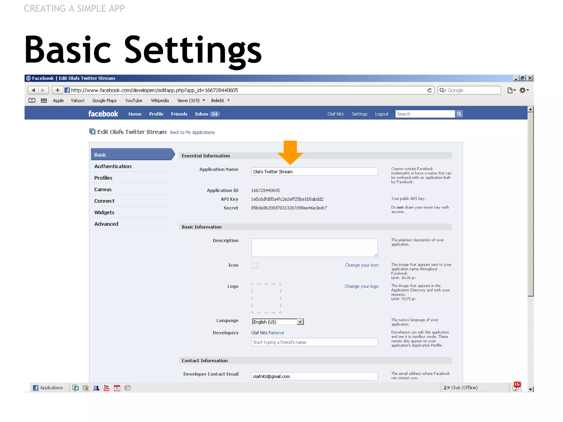Switch to the Canvas tab

131,189
